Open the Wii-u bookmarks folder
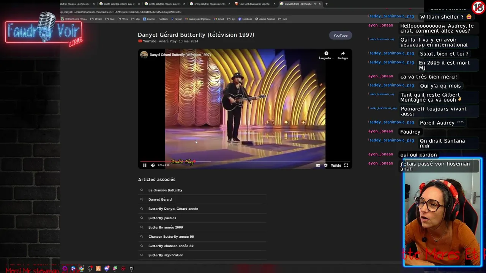The image size is (486, 273). tap(123, 19)
